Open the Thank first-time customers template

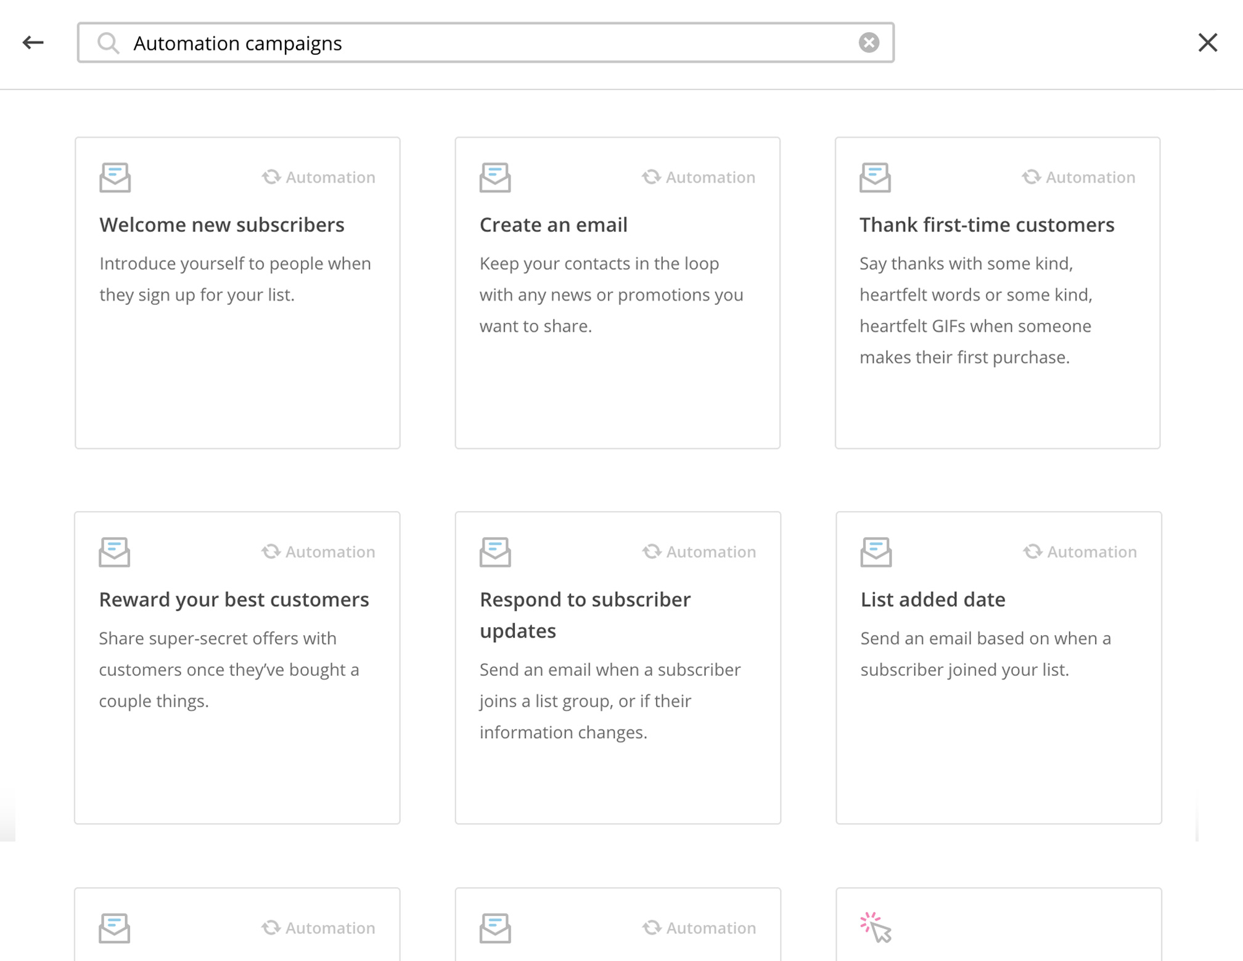pos(998,293)
